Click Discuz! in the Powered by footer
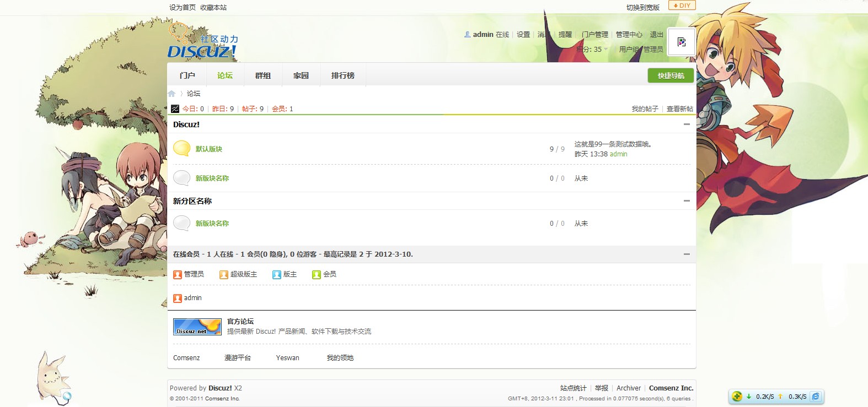The width and height of the screenshot is (868, 407). 220,388
